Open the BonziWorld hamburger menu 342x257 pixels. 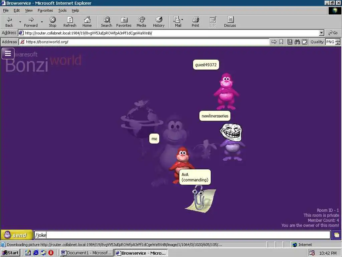8,54
